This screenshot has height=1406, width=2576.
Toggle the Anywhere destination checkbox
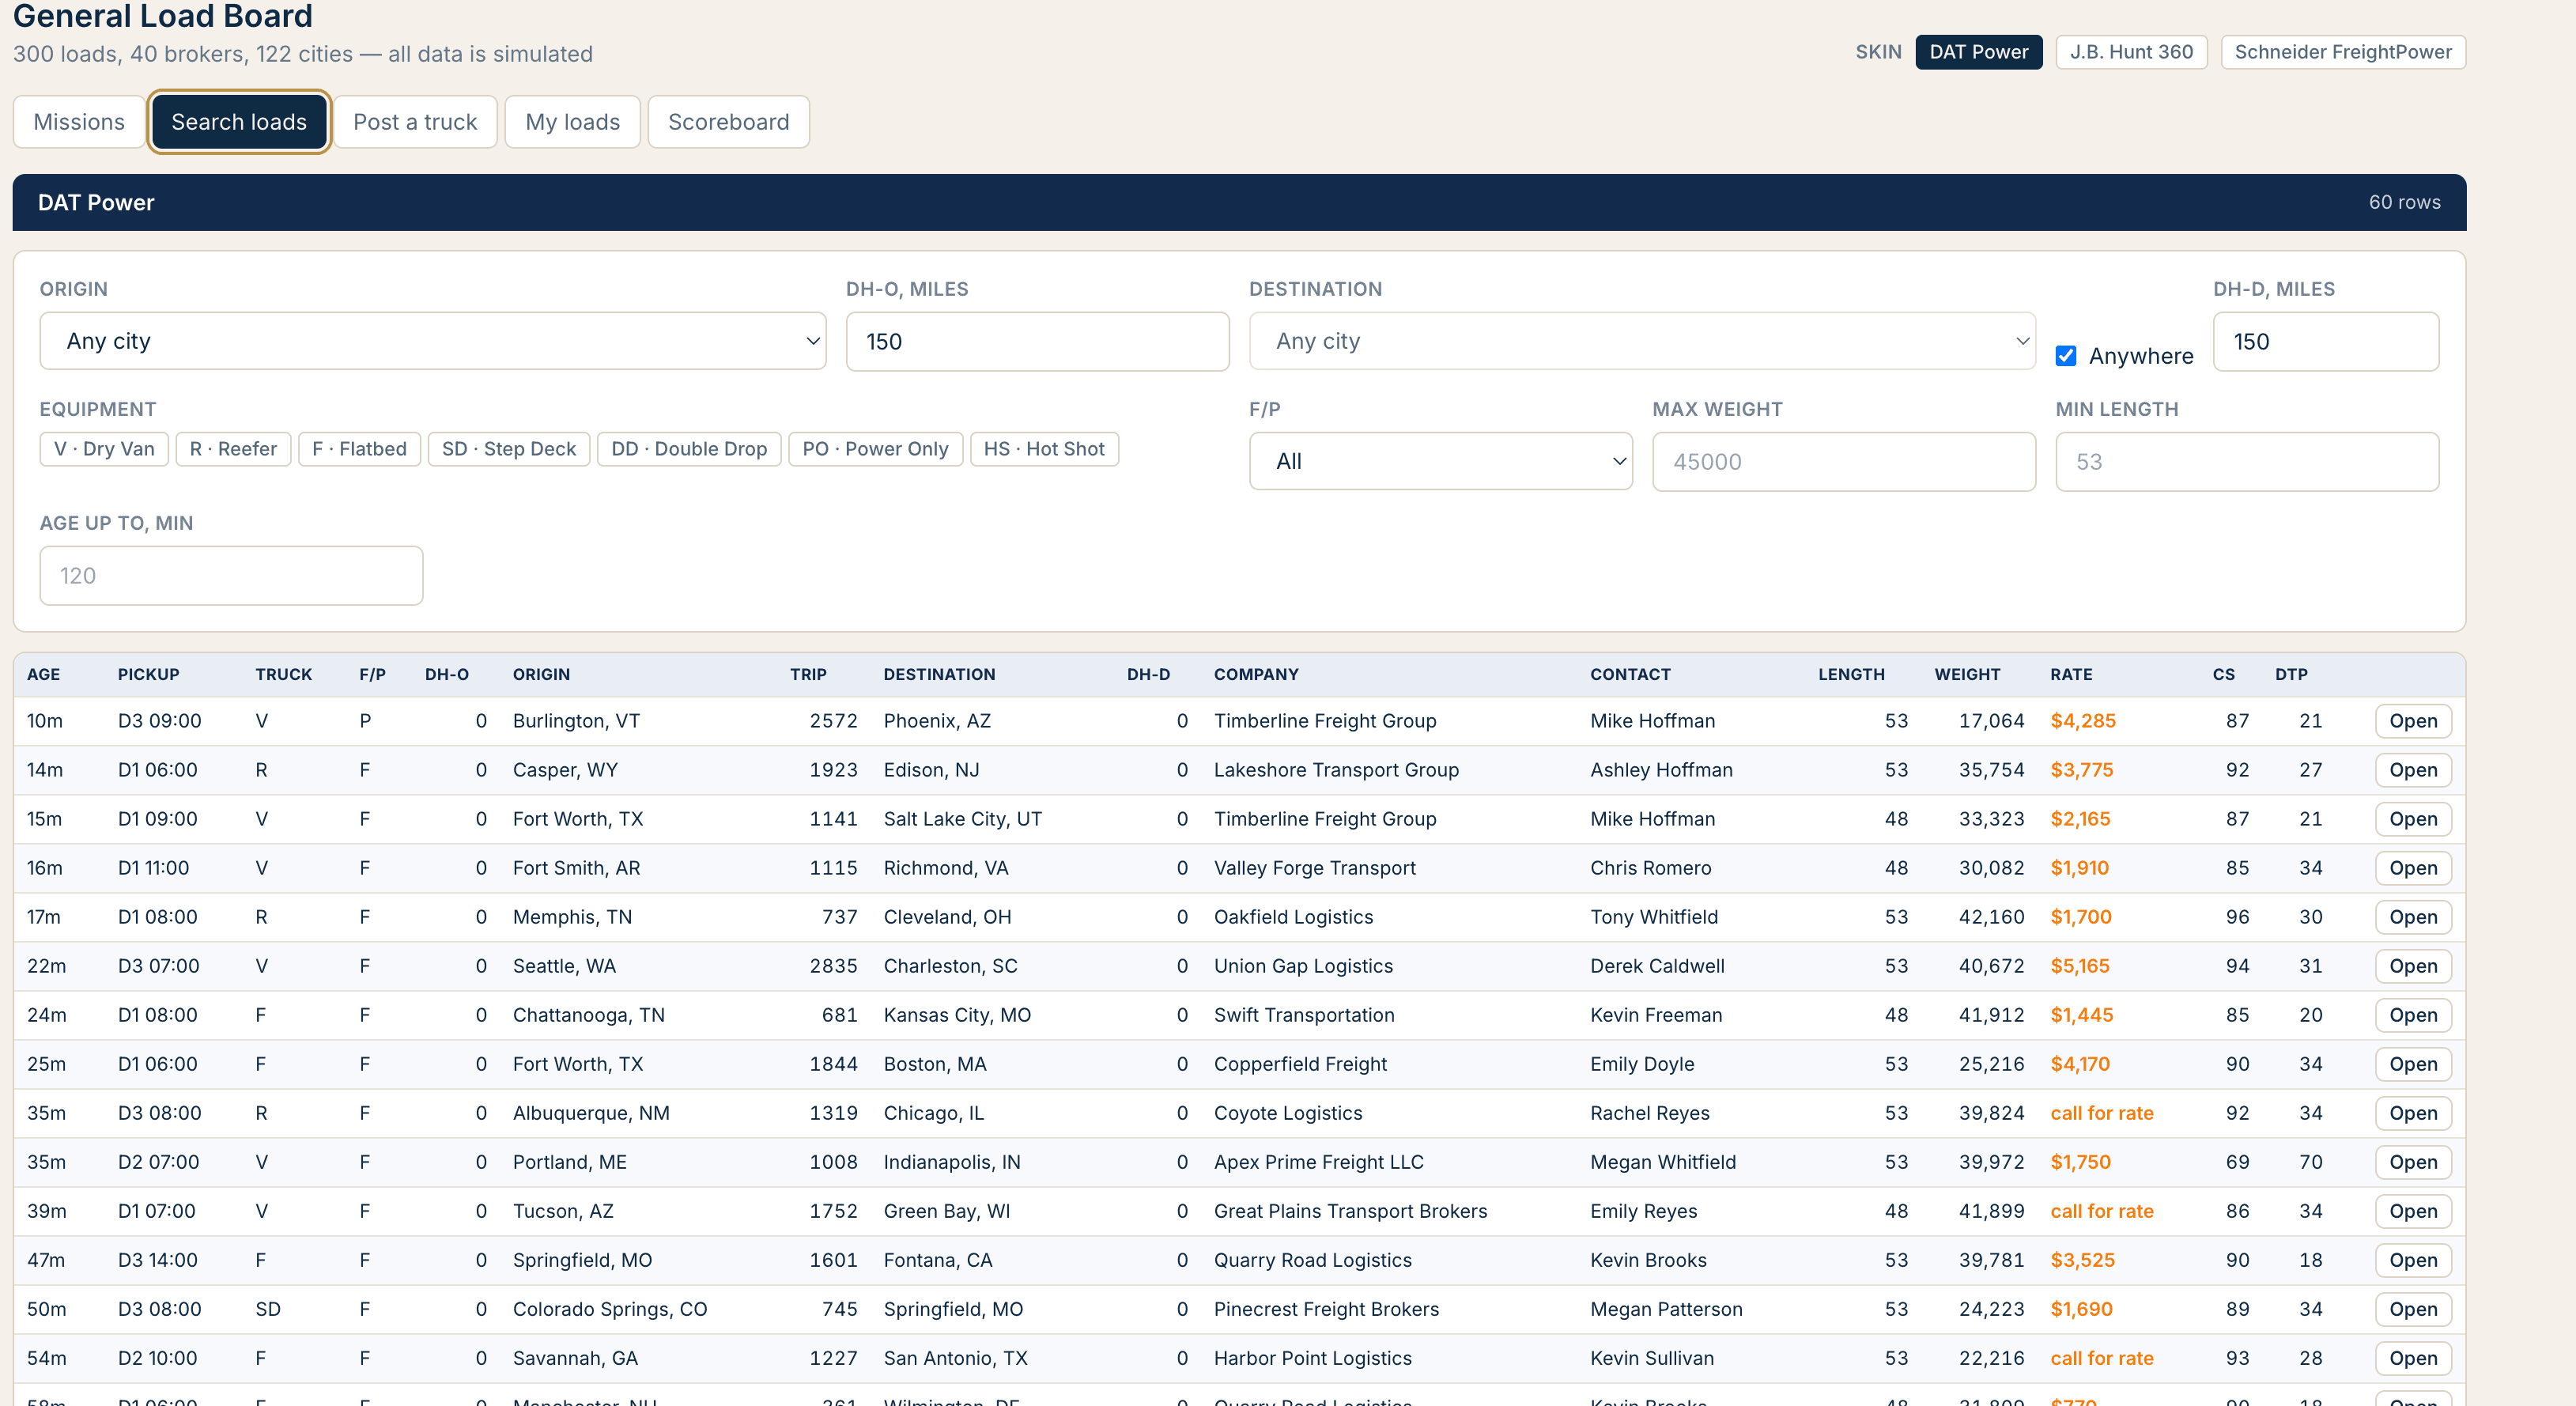pos(2066,356)
